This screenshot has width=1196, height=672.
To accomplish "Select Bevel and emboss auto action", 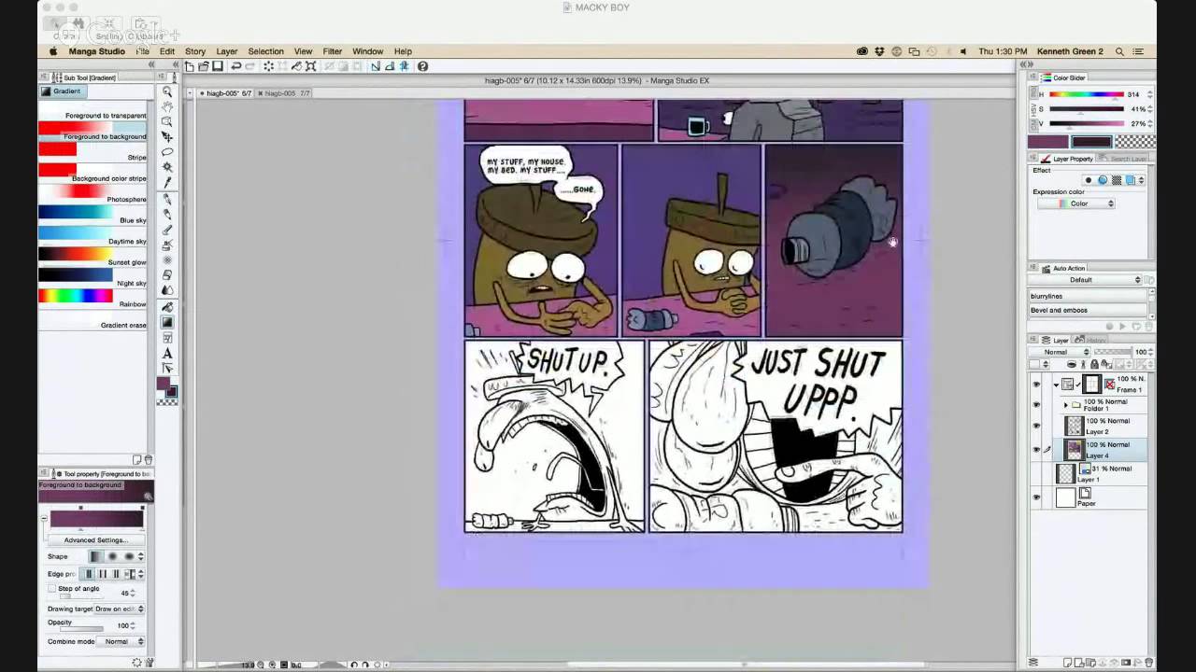I will 1088,310.
